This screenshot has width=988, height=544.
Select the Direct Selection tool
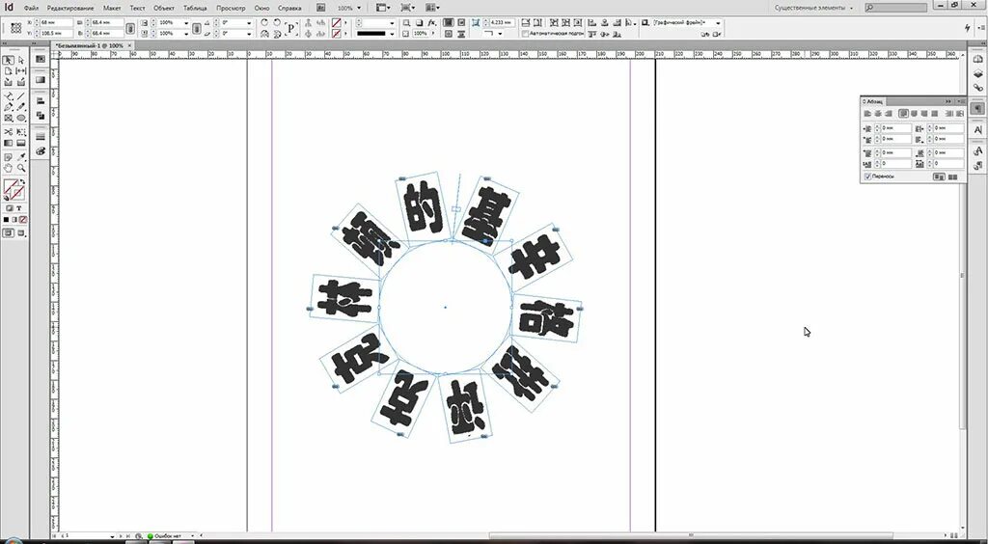coord(21,60)
